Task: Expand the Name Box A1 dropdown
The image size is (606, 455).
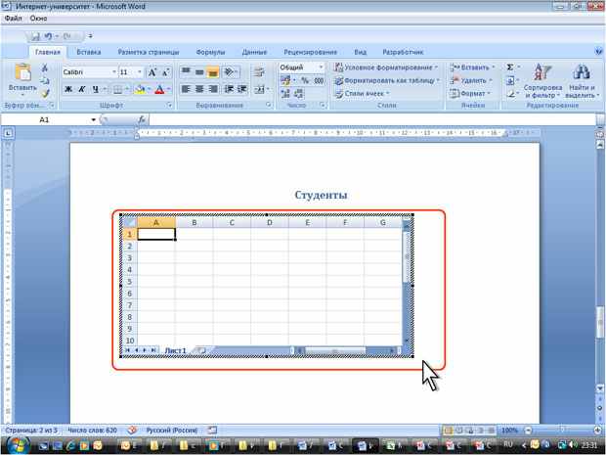Action: click(93, 120)
